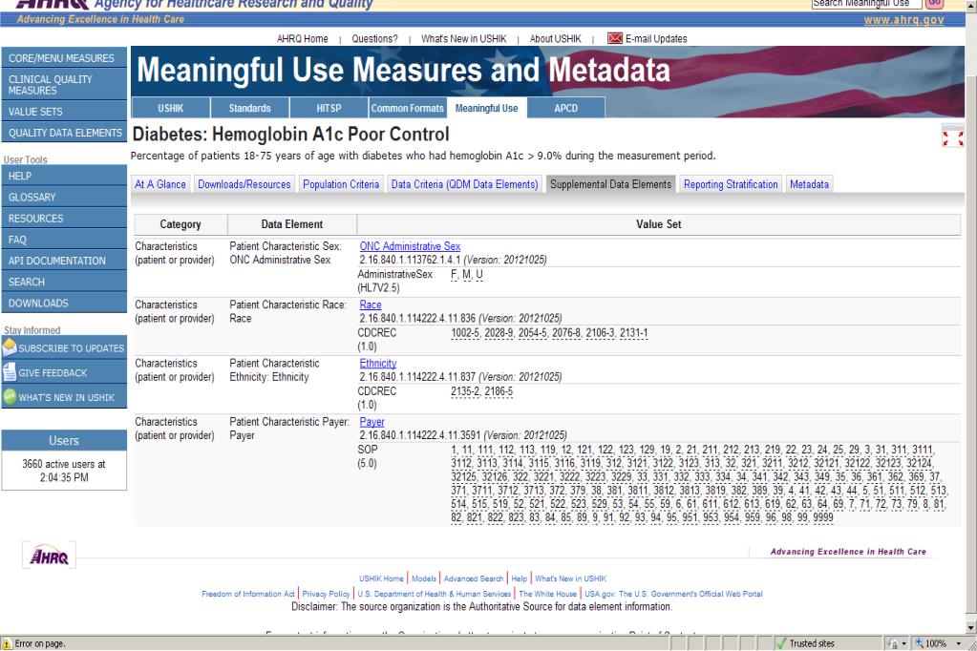Click the Payer value set link
This screenshot has height=651, width=977.
[372, 422]
